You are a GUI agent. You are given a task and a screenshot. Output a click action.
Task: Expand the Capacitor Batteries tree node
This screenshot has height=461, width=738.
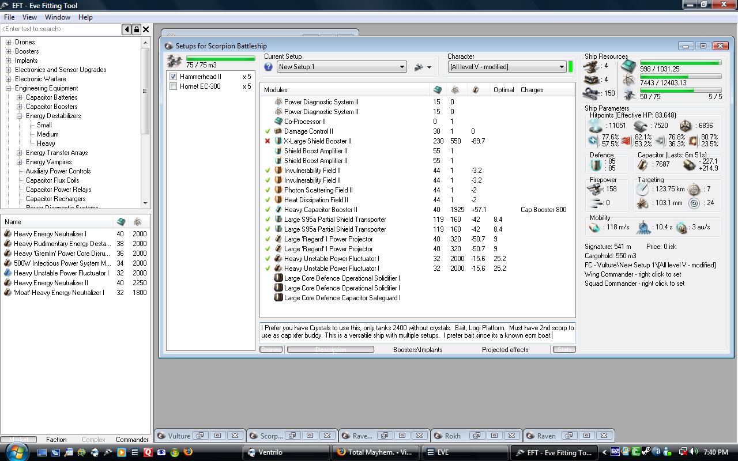[x=20, y=97]
